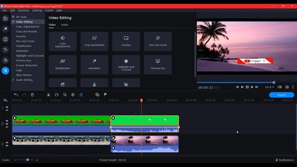
Task: Open color adjustments from timeline toolbar
Action: pos(73,95)
